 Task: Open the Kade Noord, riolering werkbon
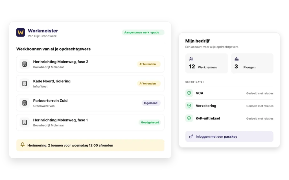pos(90,84)
